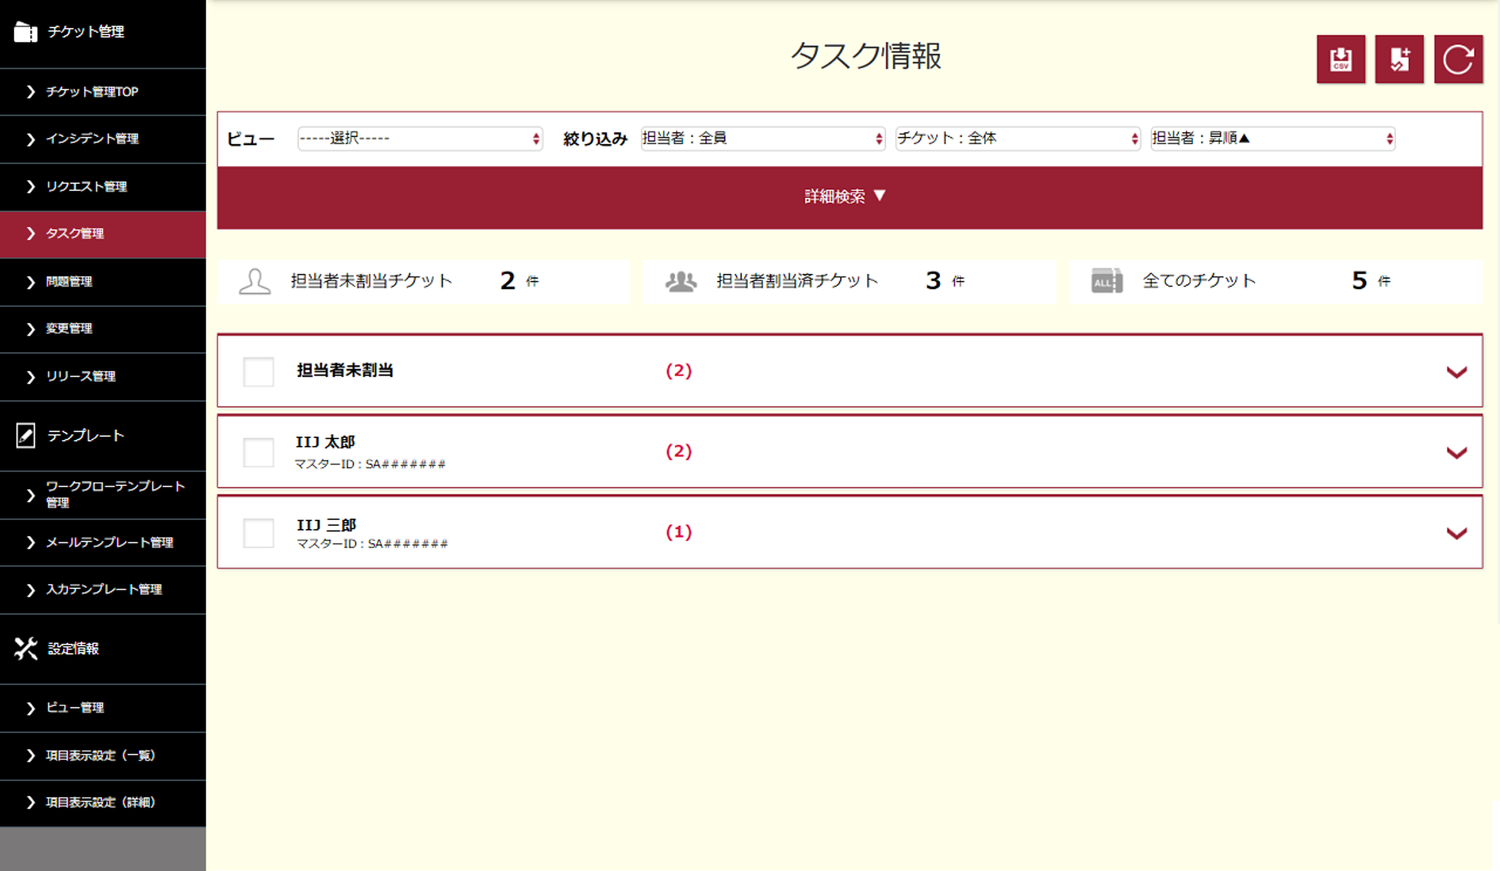Check the IIJ 三郎 group checkbox
The height and width of the screenshot is (871, 1500).
coord(258,533)
